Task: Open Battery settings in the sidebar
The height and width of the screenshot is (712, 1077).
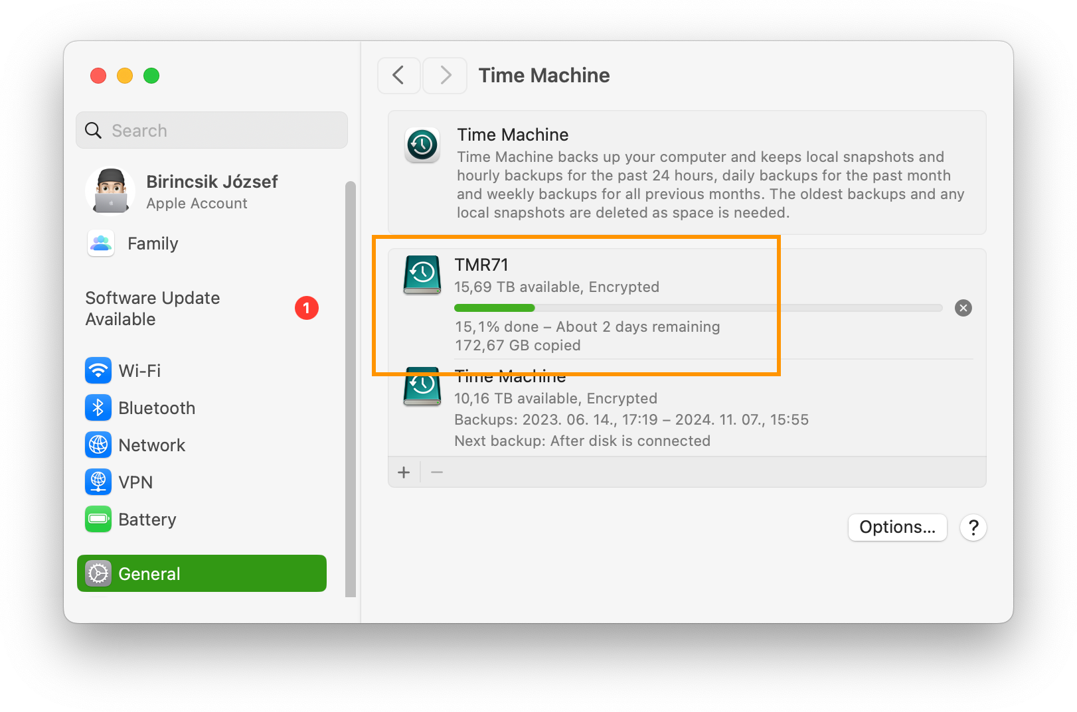Action: tap(201, 520)
